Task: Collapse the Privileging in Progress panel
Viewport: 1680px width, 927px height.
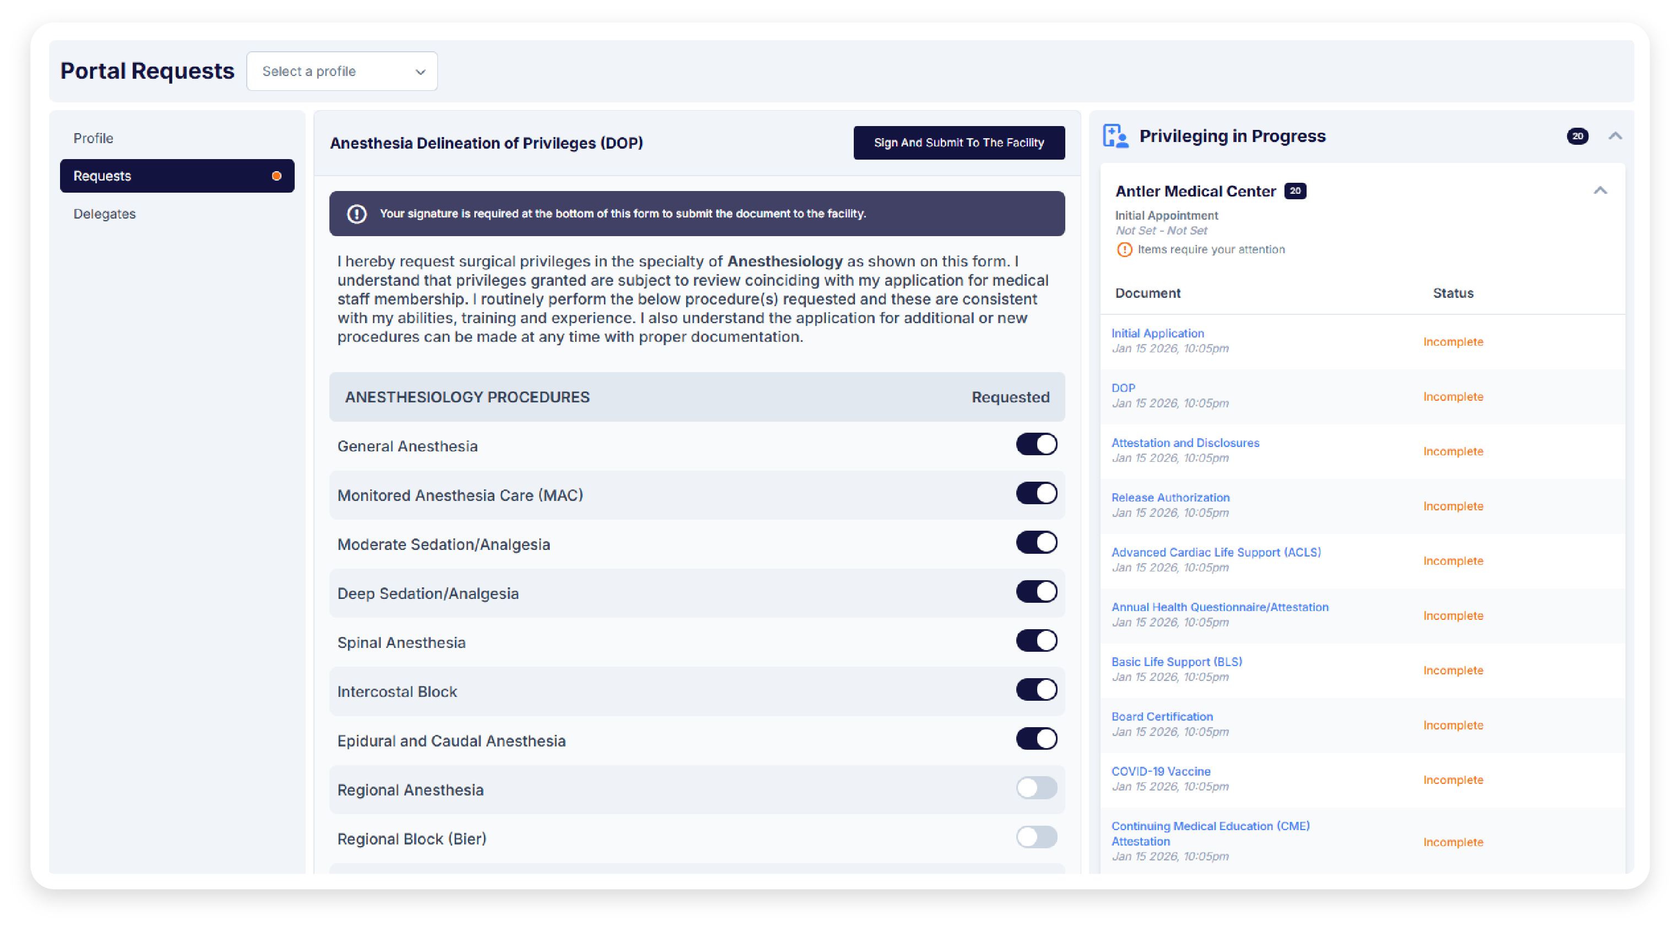Action: 1616,137
